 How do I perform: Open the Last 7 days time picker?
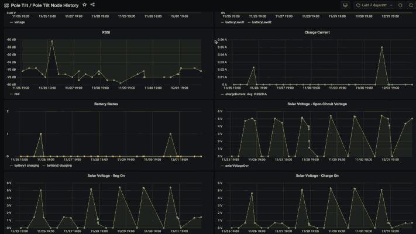tap(374, 5)
